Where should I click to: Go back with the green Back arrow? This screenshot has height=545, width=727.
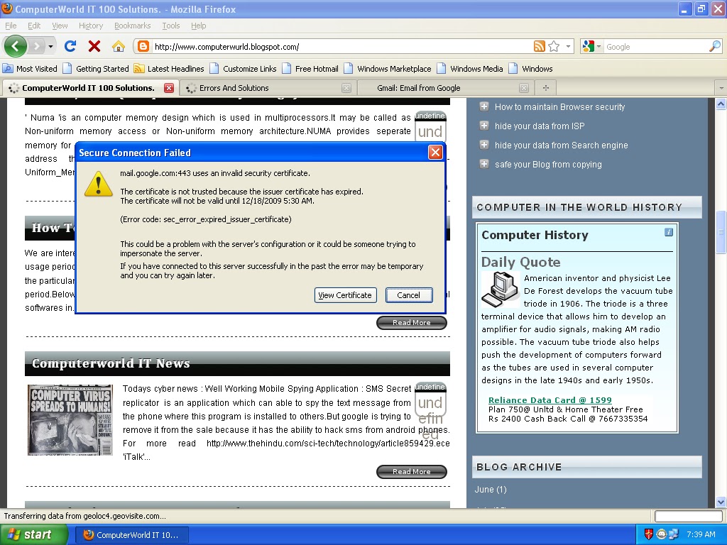coord(15,46)
